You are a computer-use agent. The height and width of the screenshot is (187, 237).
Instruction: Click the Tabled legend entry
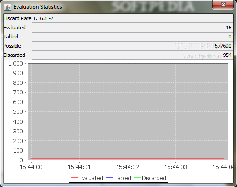point(118,178)
